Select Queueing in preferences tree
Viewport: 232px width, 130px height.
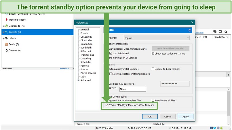(86, 59)
